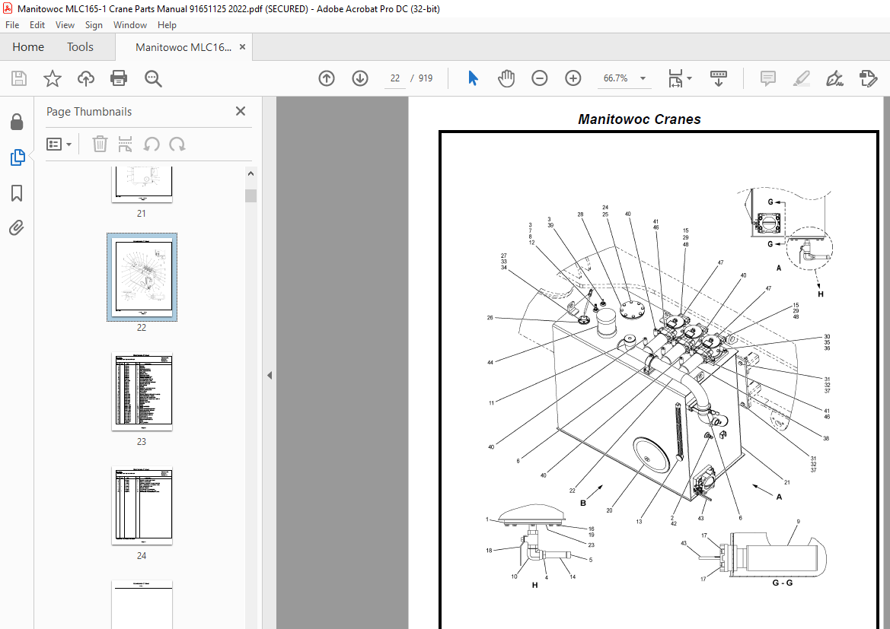The height and width of the screenshot is (629, 890).
Task: Collapse the navigation pane with the arrow
Action: click(x=269, y=375)
